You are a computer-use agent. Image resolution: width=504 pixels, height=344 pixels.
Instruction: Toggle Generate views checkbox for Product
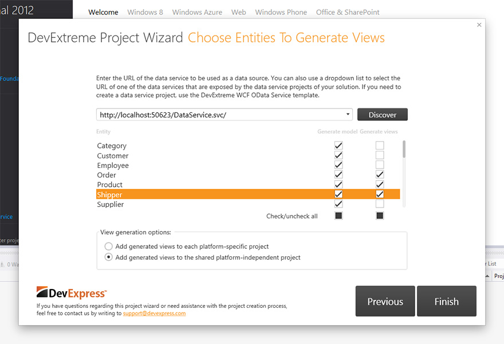[380, 185]
